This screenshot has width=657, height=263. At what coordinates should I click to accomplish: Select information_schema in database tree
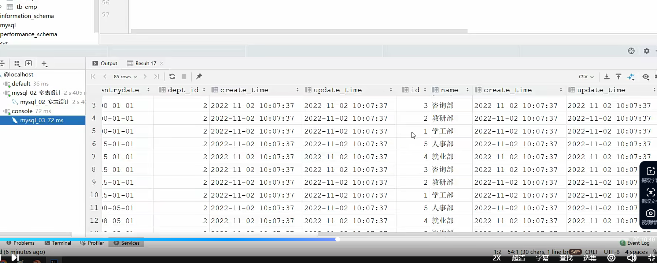click(27, 16)
